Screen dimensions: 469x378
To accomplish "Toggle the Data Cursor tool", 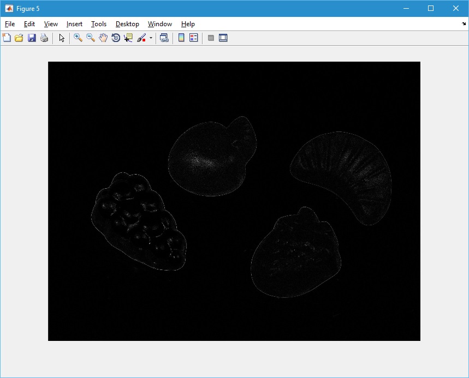I will [x=128, y=38].
